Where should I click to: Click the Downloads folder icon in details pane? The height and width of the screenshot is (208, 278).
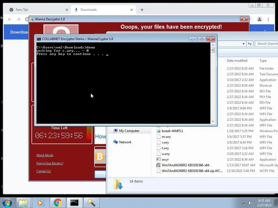click(118, 184)
